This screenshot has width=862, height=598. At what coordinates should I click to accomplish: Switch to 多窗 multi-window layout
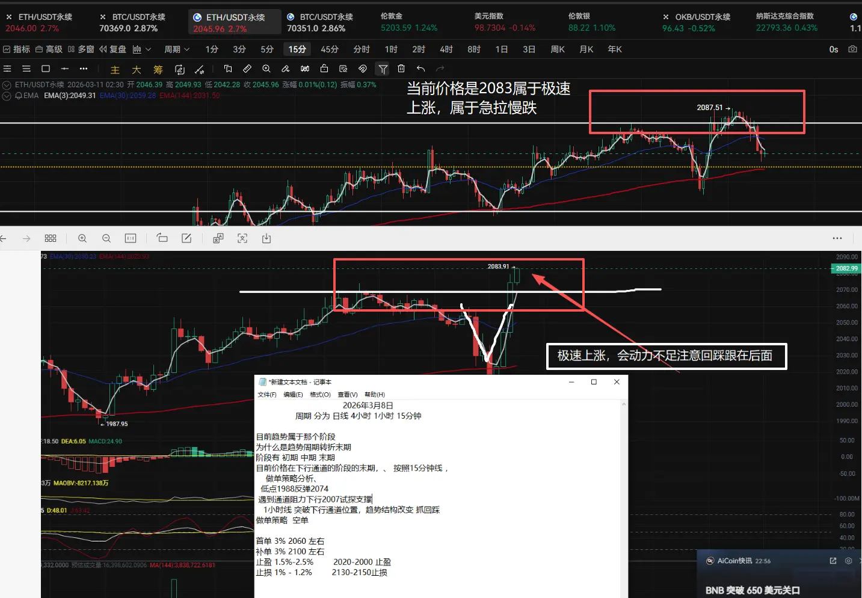pyautogui.click(x=81, y=49)
